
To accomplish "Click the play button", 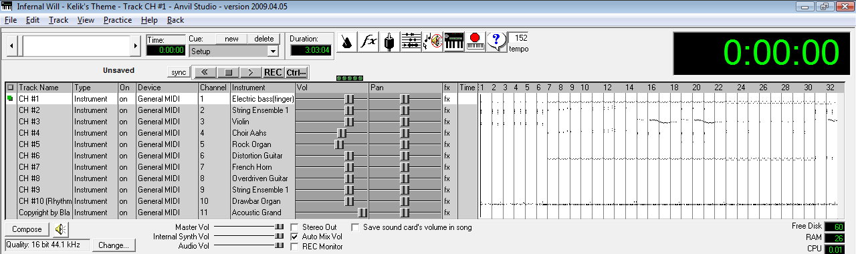I will [x=251, y=72].
